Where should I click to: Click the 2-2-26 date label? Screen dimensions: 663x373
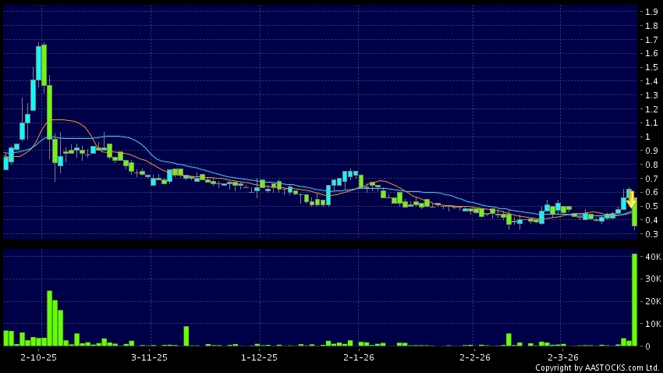(473, 357)
